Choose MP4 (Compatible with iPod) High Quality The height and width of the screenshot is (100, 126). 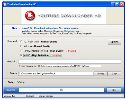click(21, 51)
